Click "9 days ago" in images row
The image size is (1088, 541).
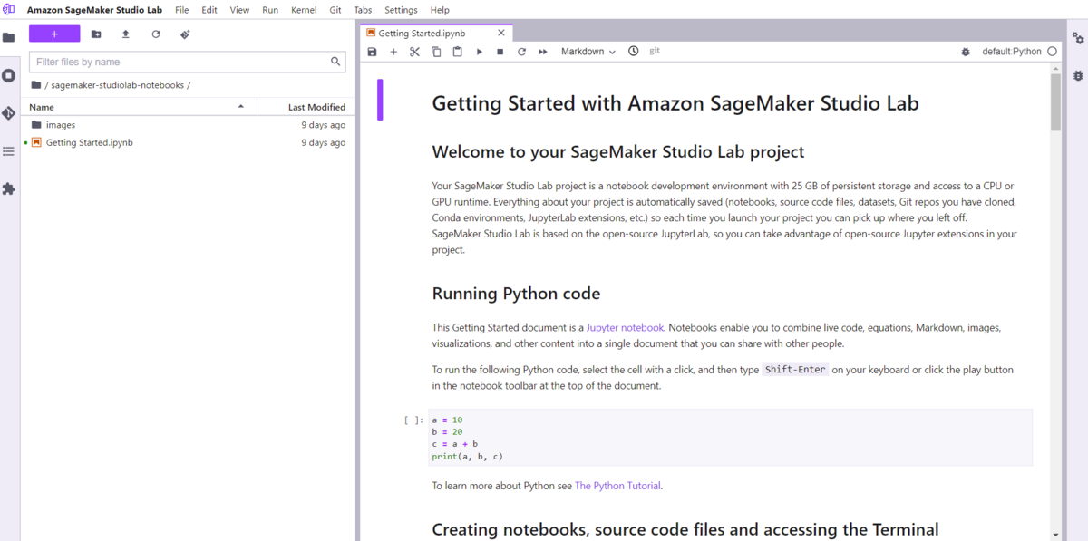point(324,125)
